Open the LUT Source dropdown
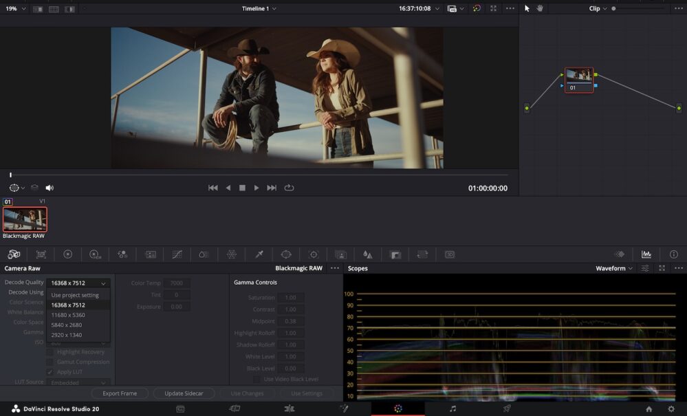Viewport: 687px width, 416px height. click(x=78, y=383)
